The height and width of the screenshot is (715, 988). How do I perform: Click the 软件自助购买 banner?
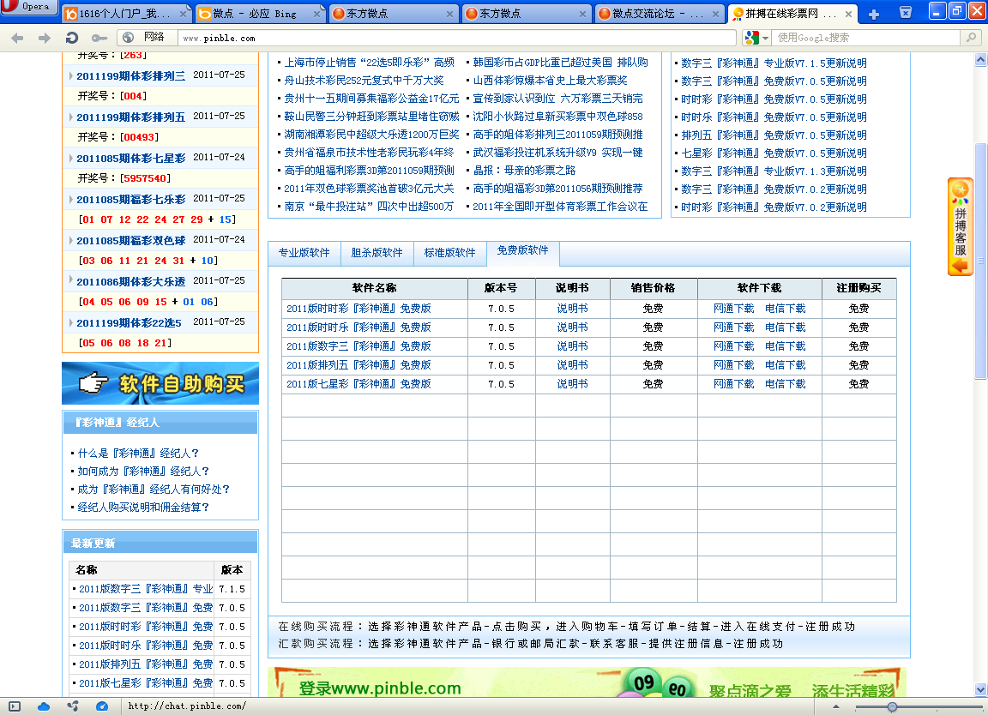coord(160,383)
